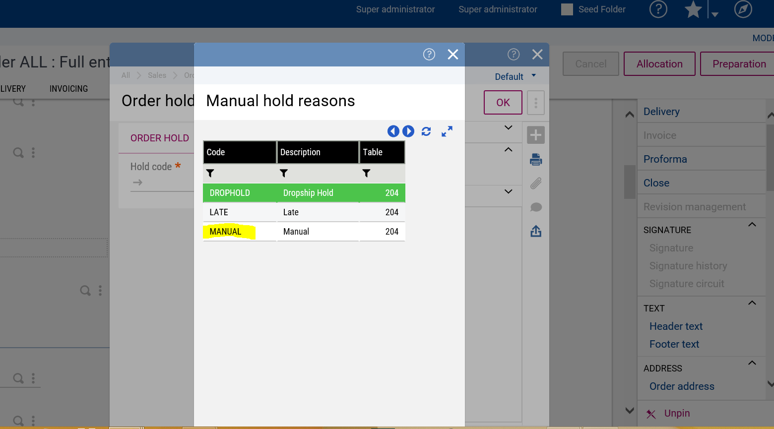Click the Allocation button
The width and height of the screenshot is (774, 429).
tap(659, 64)
